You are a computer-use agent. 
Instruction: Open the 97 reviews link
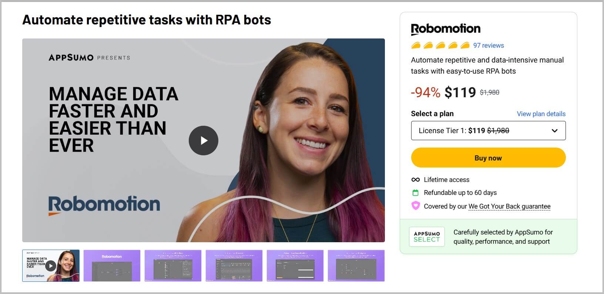click(489, 45)
